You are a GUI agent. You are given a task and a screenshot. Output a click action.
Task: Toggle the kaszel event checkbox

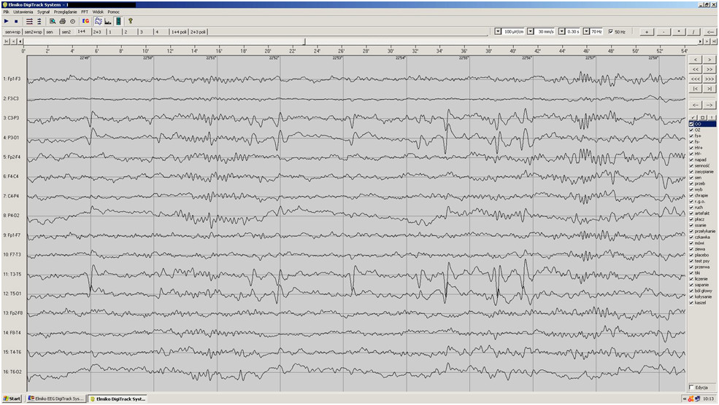point(691,302)
